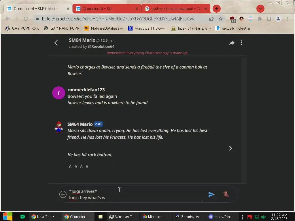
Task: Open the Chrome profile icon
Action: 278,19
